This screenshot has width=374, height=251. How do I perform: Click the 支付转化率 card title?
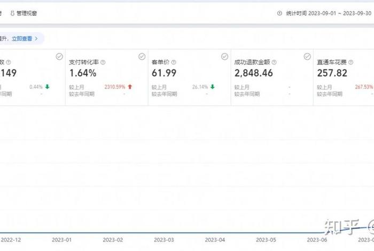(x=84, y=62)
